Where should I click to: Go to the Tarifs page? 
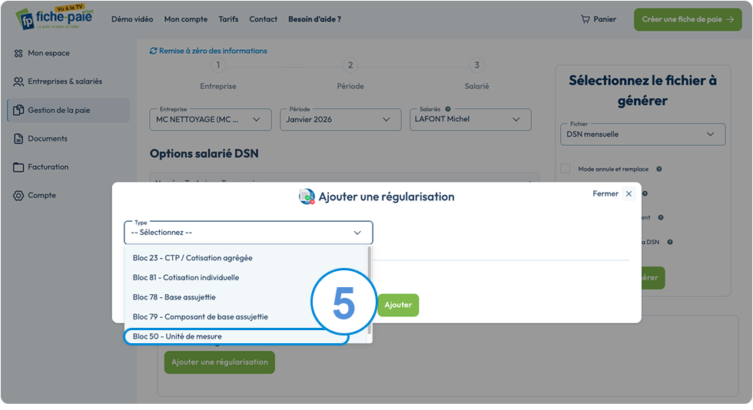(228, 19)
